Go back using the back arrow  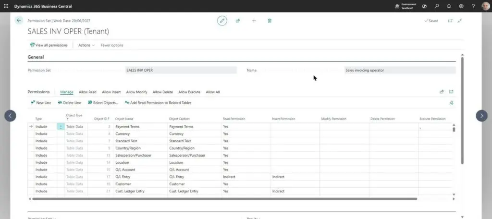[x=19, y=20]
